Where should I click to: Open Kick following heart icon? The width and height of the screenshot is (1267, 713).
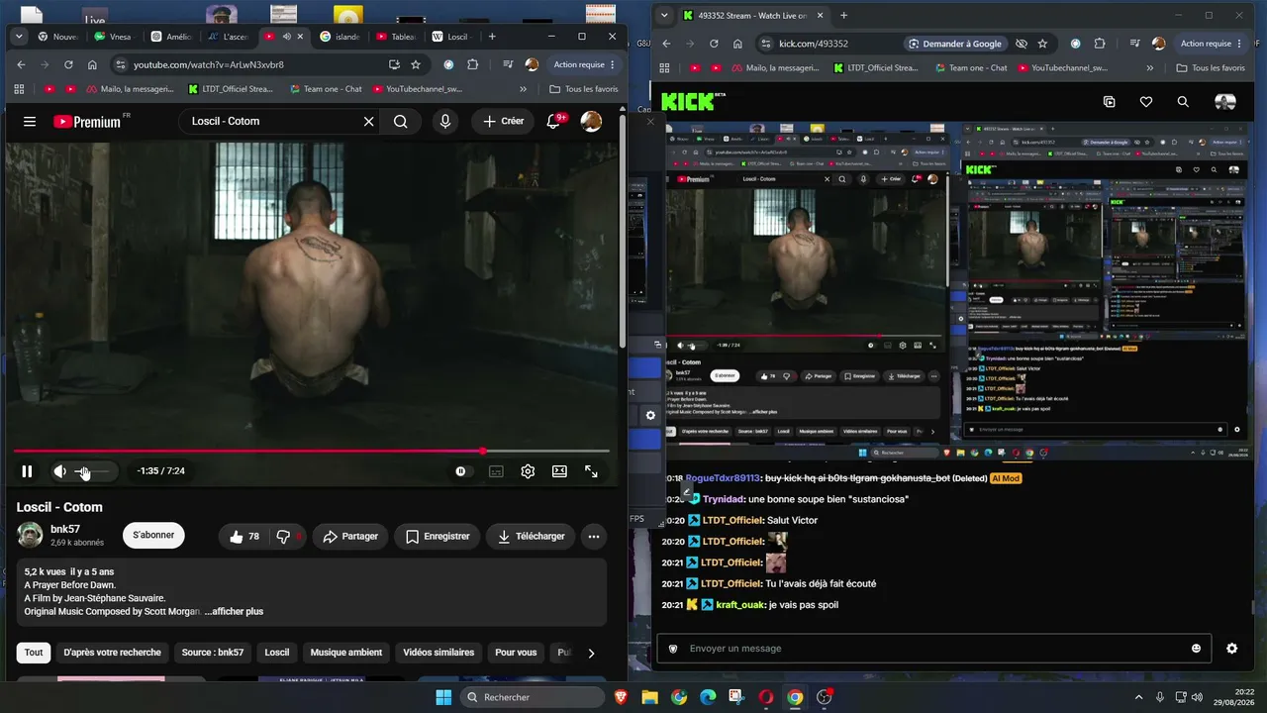coord(1146,102)
